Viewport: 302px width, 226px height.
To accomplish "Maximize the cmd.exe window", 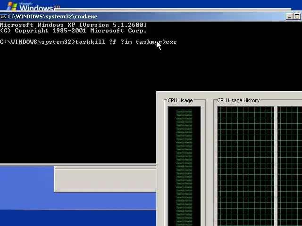I will point(297,17).
